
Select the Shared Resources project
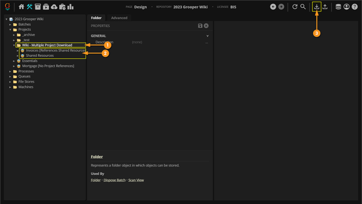tap(40, 56)
